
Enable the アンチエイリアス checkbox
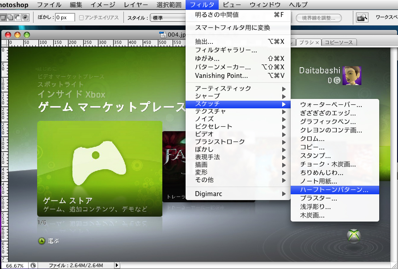pos(81,18)
